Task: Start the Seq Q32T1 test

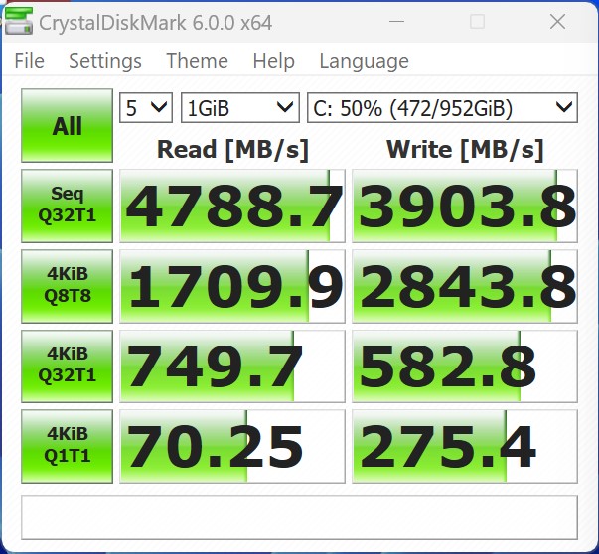Action: [67, 206]
